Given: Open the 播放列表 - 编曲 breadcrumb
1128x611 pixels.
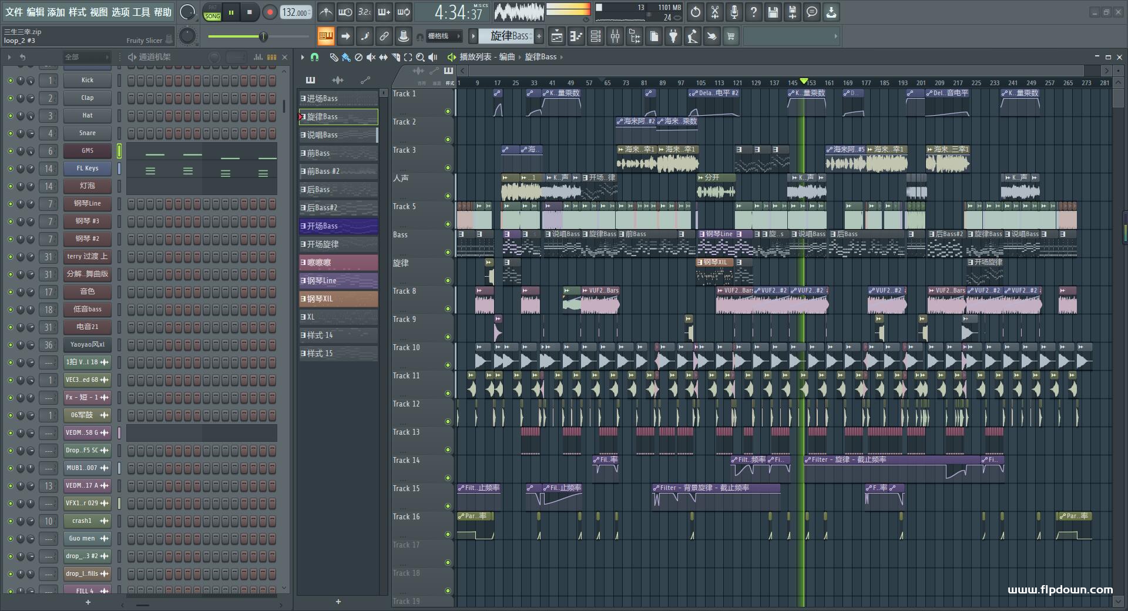Looking at the screenshot, I should 487,57.
